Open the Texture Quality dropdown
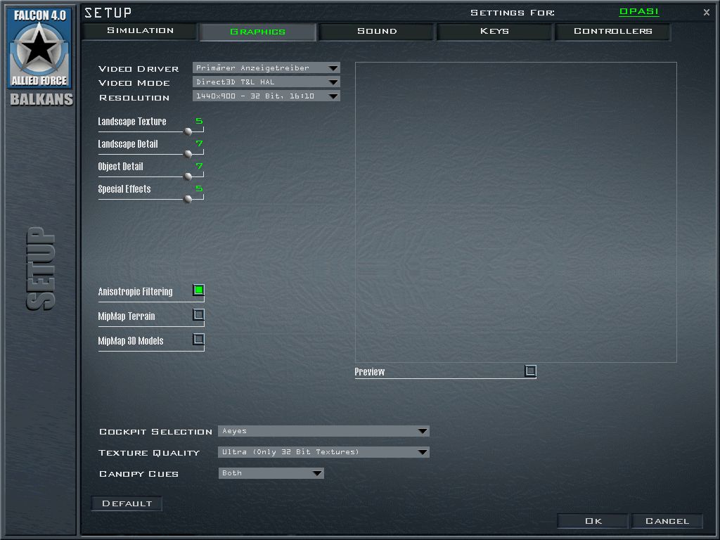The image size is (720, 540). click(323, 452)
